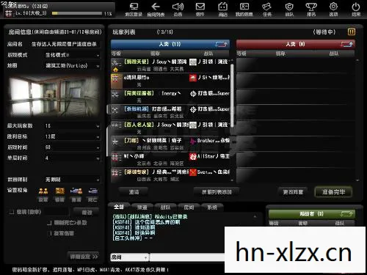Screen dimensions: 367x275
Task: Click the chat log scrollbar up arrow
Action: pyautogui.click(x=255, y=216)
